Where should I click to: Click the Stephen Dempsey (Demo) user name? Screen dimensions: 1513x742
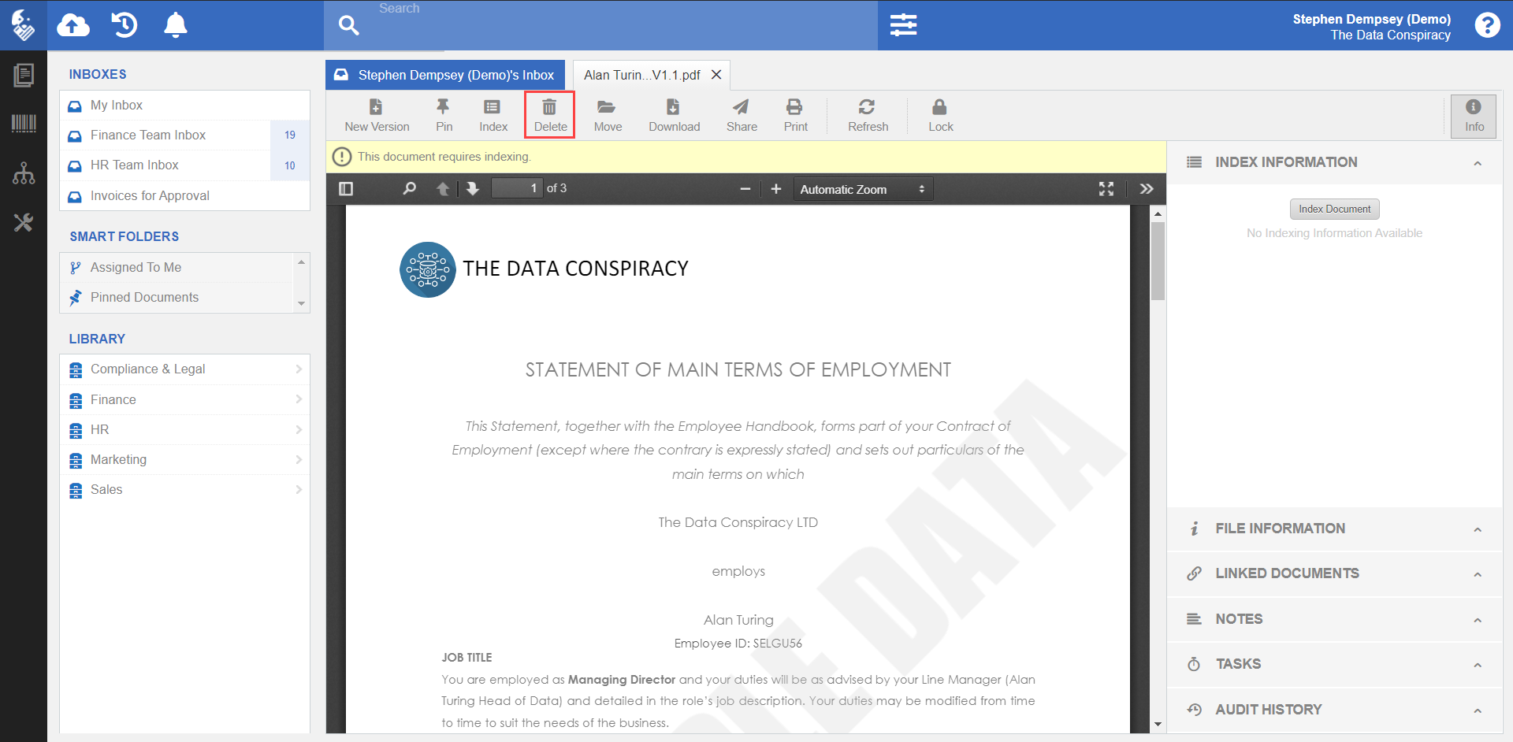click(1371, 19)
